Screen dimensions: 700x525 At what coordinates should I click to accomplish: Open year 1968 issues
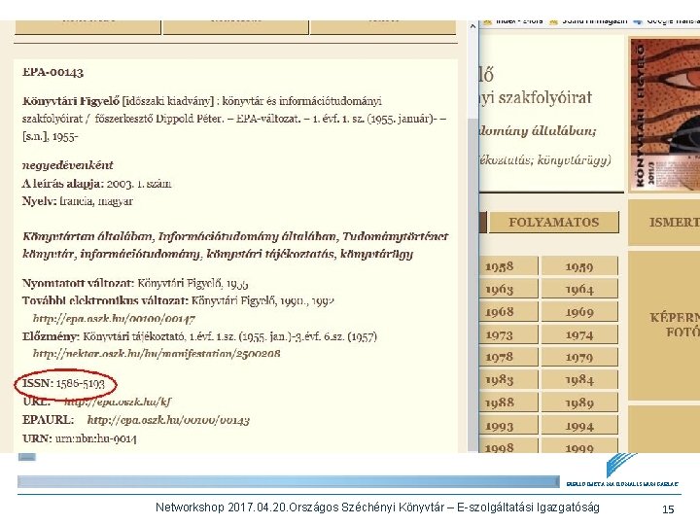508,312
